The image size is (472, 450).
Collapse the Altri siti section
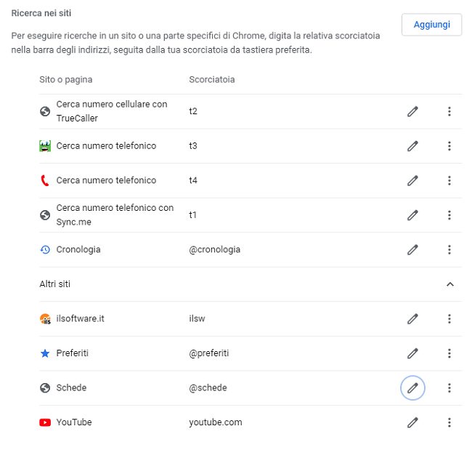[449, 284]
